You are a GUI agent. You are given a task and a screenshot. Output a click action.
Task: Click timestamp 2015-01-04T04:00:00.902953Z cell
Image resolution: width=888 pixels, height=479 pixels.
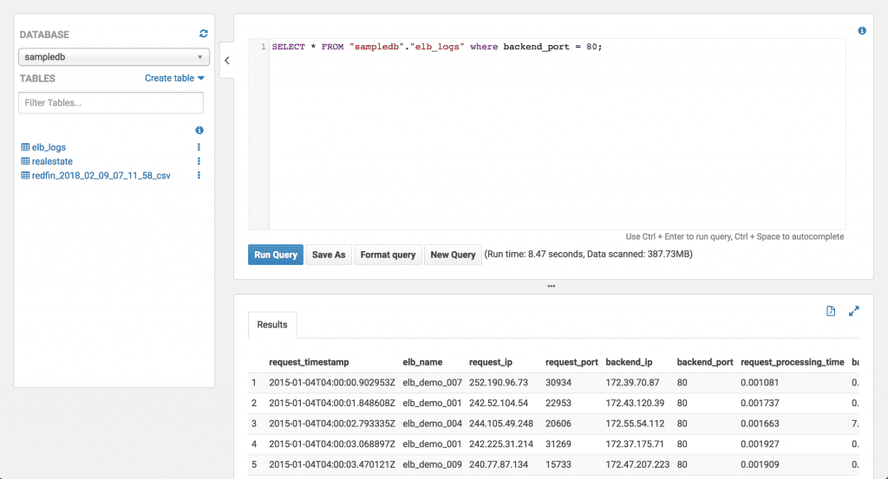point(332,383)
